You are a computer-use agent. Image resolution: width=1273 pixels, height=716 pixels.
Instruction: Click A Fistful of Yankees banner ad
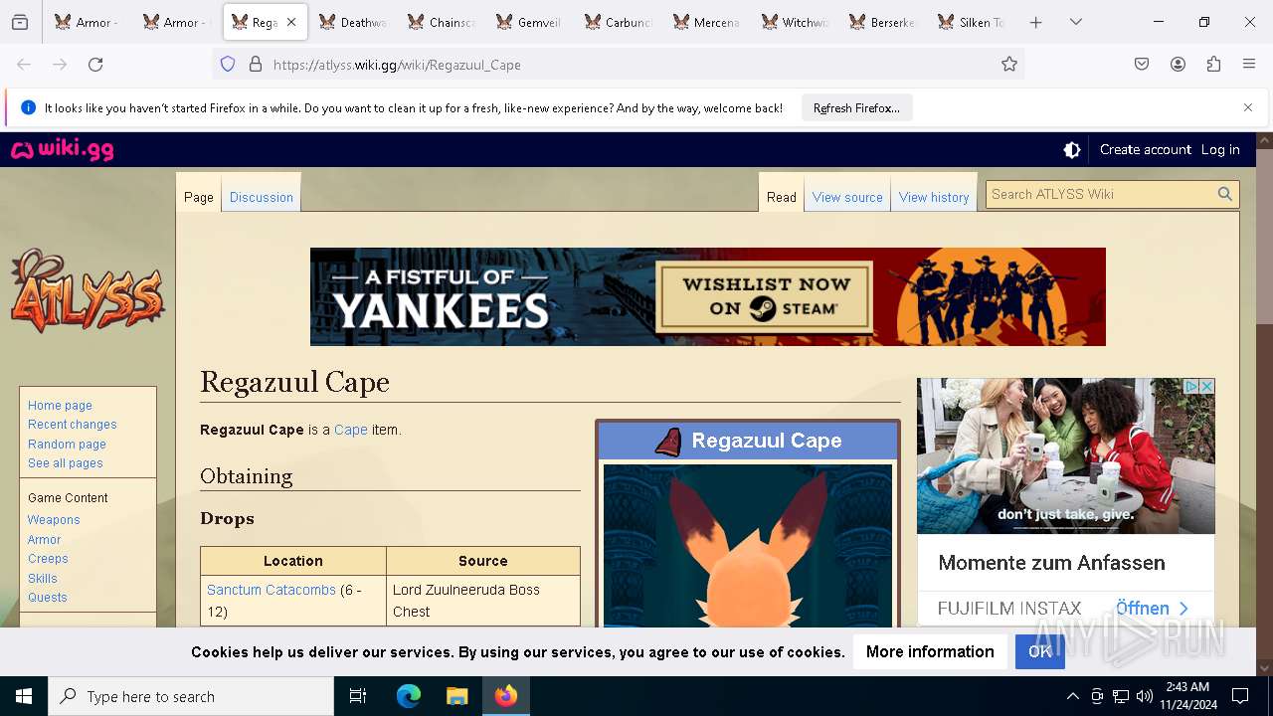[x=708, y=296]
